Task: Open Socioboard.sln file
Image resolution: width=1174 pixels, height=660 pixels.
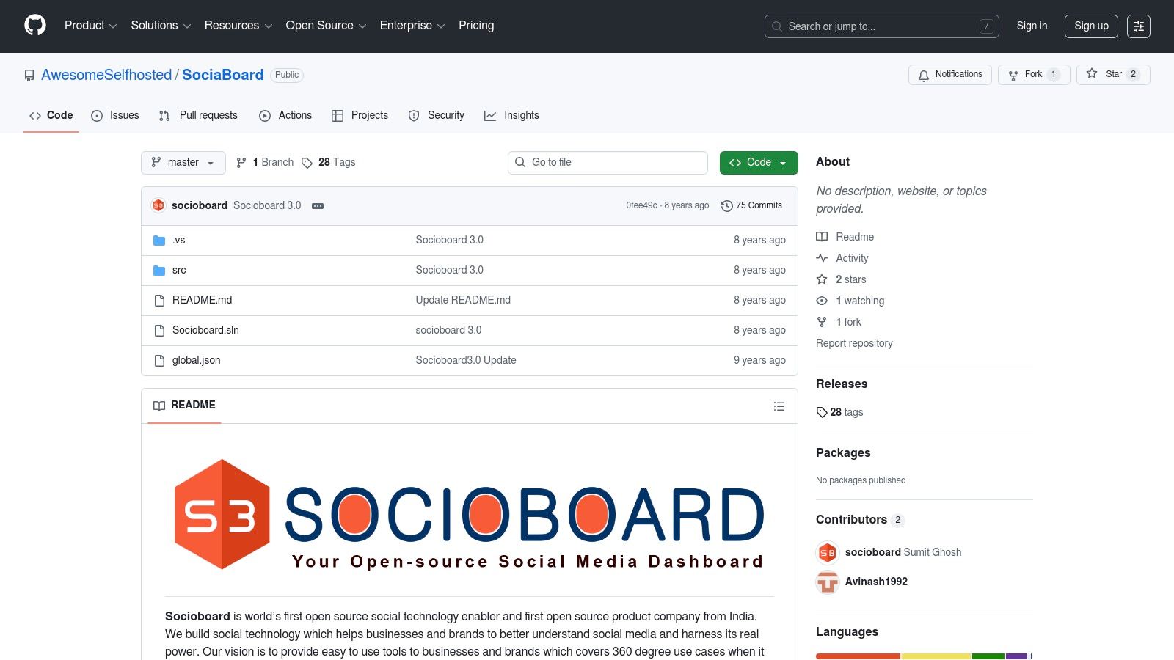Action: click(x=205, y=331)
